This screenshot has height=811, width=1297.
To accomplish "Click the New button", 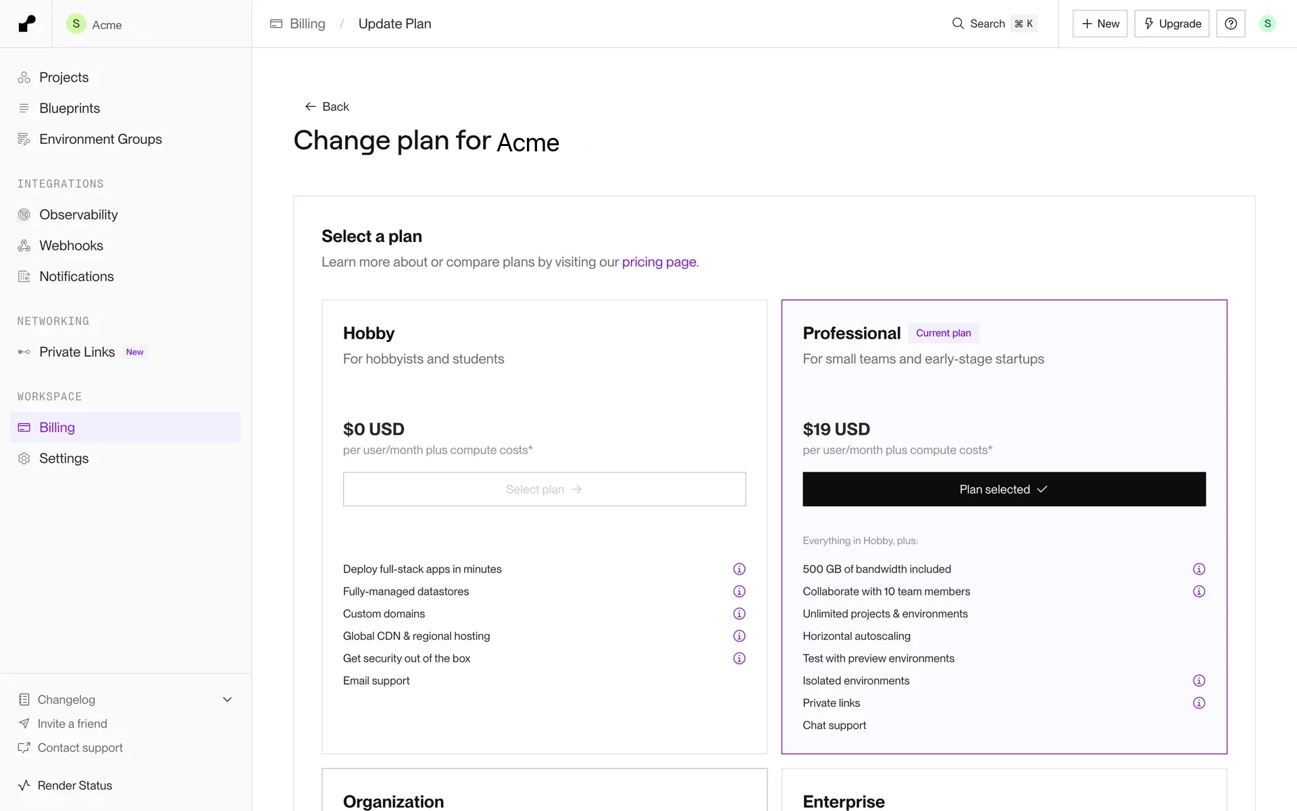I will click(x=1100, y=24).
